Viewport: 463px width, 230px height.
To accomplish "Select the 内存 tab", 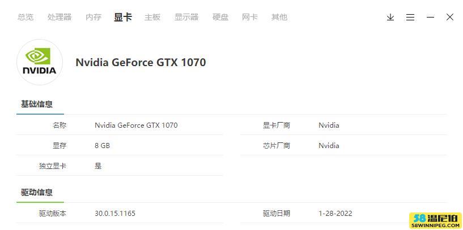I will click(94, 17).
